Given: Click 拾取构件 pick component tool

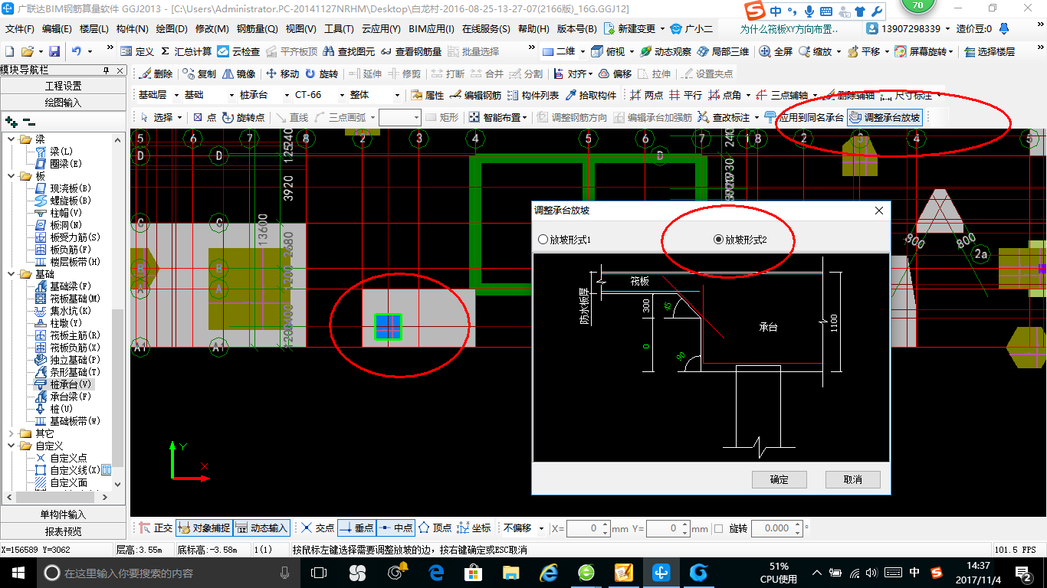Looking at the screenshot, I should pos(591,95).
